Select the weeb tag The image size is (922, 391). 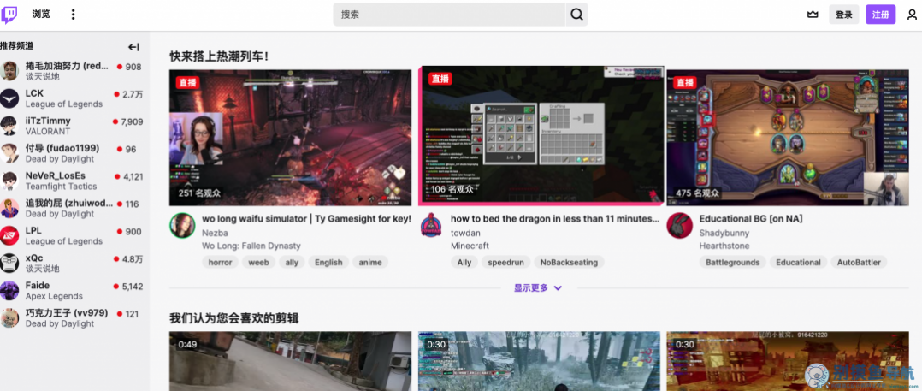(x=258, y=262)
